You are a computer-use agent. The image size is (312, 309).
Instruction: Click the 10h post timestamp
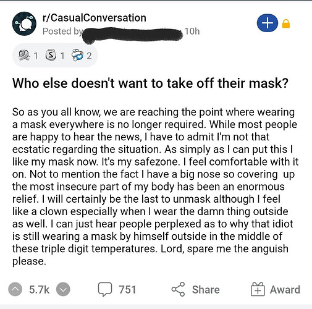tap(192, 32)
